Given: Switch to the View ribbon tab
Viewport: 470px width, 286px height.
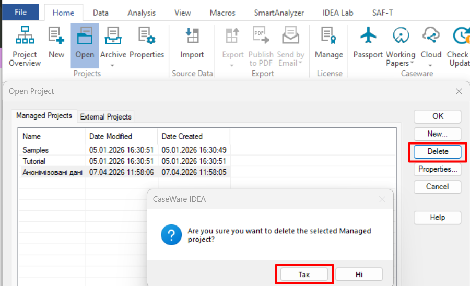Looking at the screenshot, I should [x=183, y=13].
